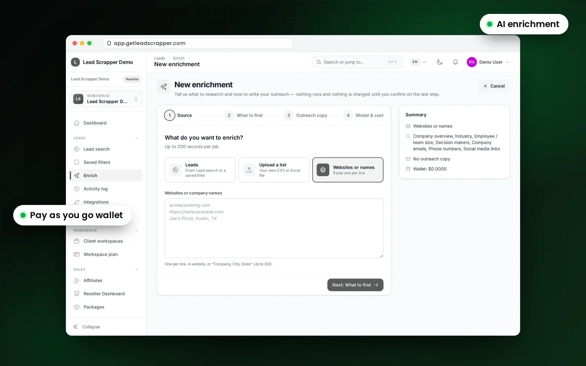Click No outreach copy summary line
The width and height of the screenshot is (586, 366).
click(431, 159)
